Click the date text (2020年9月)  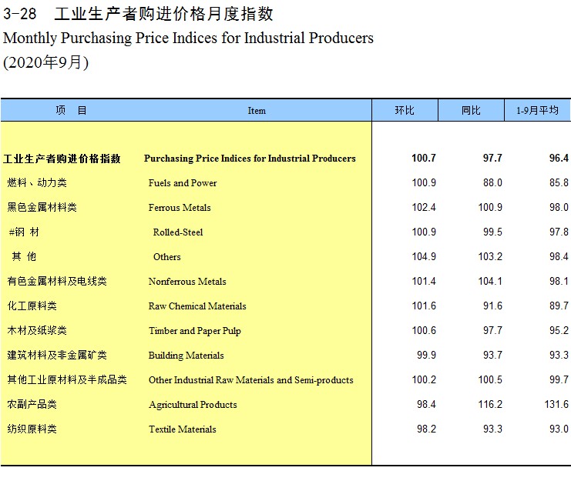click(x=46, y=62)
